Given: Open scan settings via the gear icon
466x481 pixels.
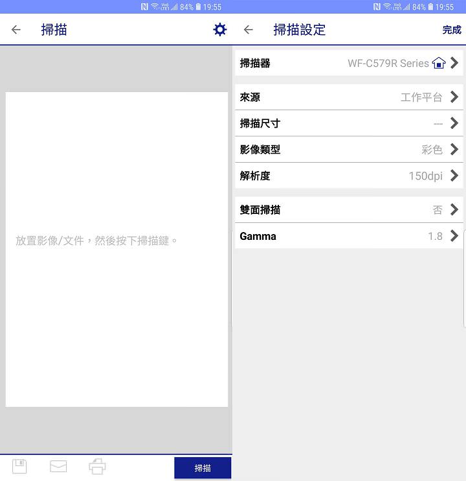Looking at the screenshot, I should 220,30.
